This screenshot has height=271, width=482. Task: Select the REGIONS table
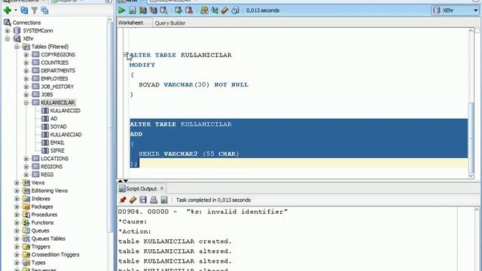pos(51,166)
